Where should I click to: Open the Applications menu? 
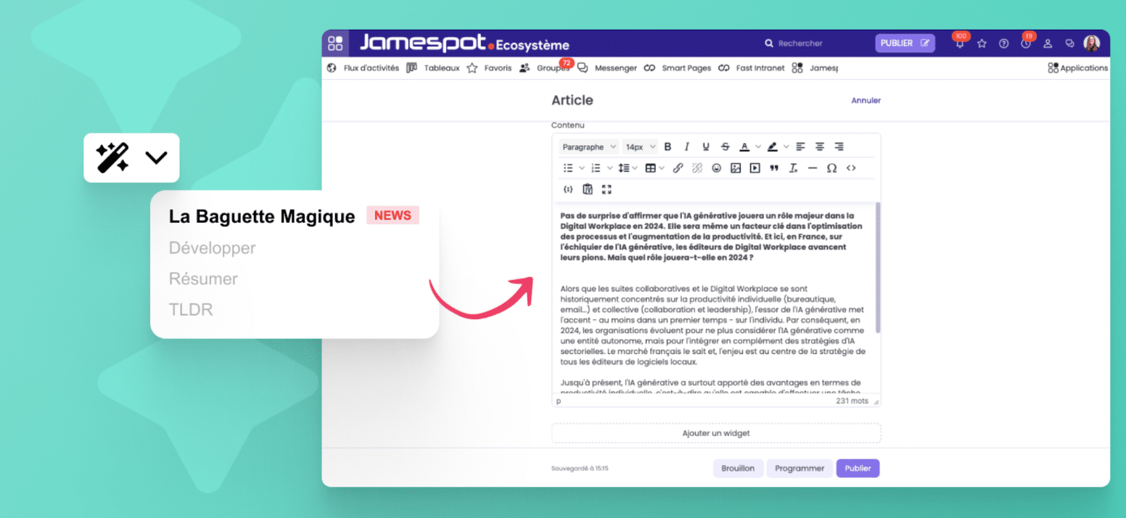click(1078, 68)
